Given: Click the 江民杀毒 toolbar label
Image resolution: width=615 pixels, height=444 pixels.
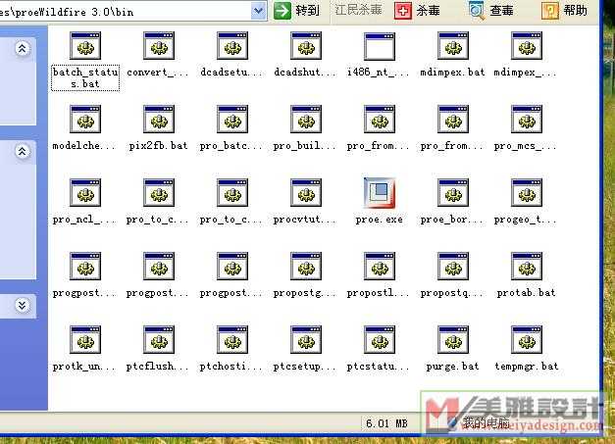Looking at the screenshot, I should (x=358, y=10).
